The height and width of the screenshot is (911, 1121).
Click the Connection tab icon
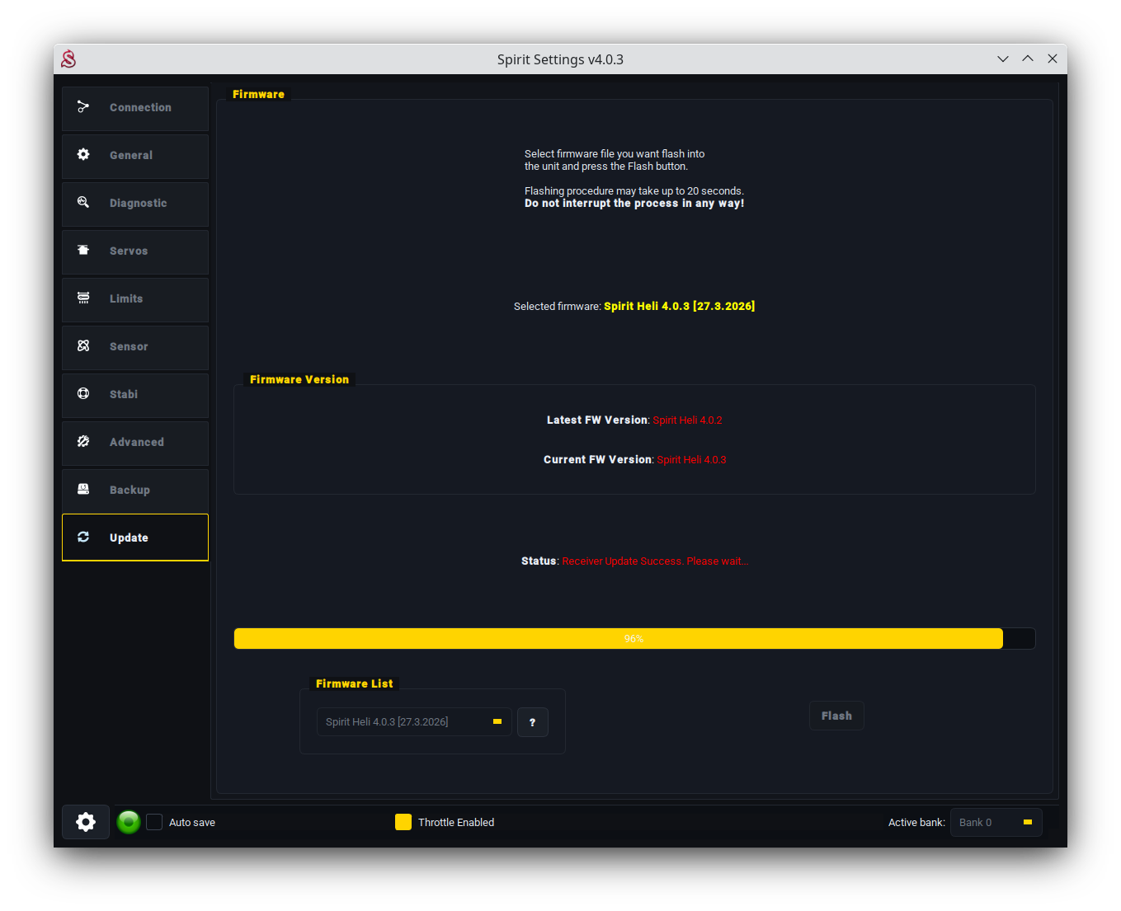click(x=83, y=107)
